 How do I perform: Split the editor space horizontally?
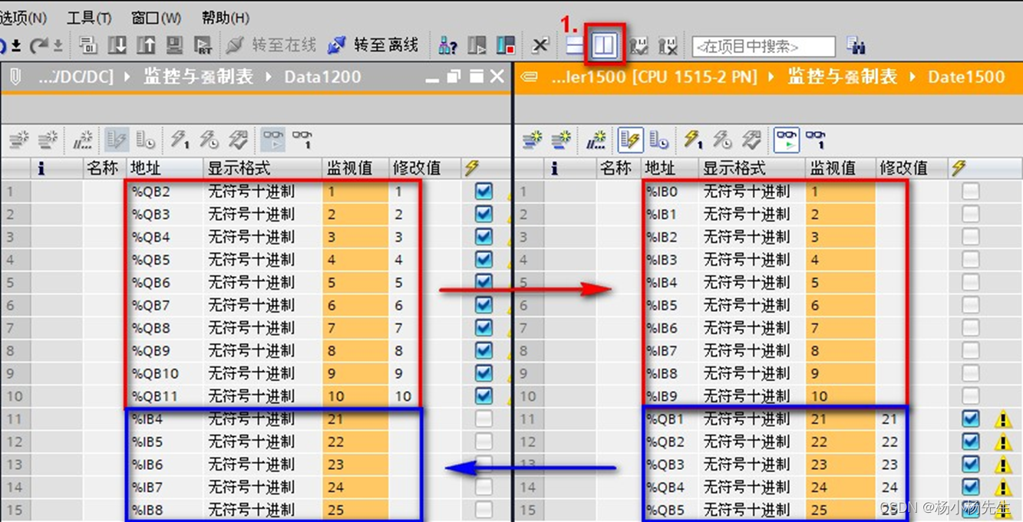(575, 46)
